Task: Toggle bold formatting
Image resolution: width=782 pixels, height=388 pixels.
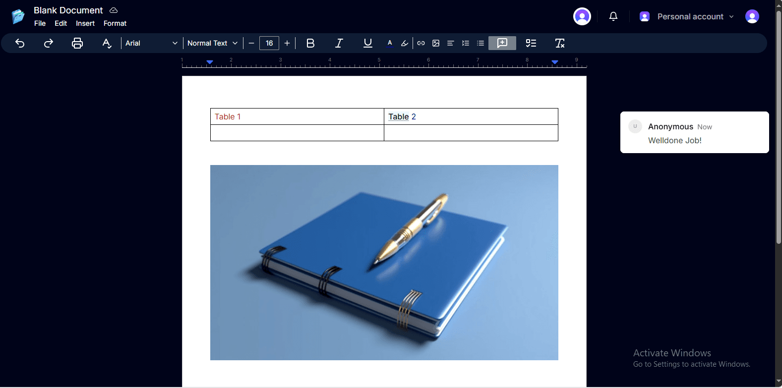Action: [x=310, y=43]
